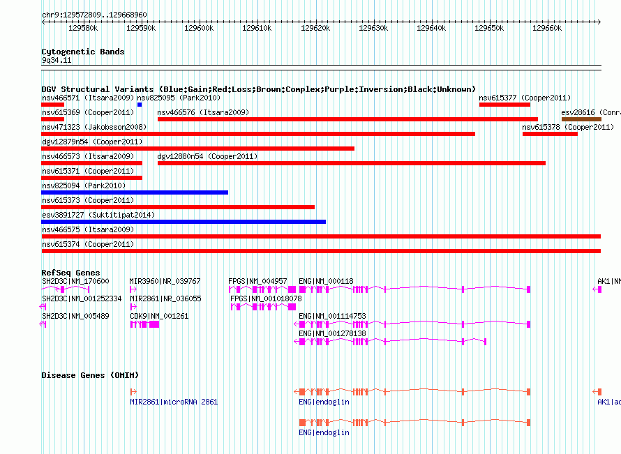Click the 129580k ruler tick label

click(83, 28)
